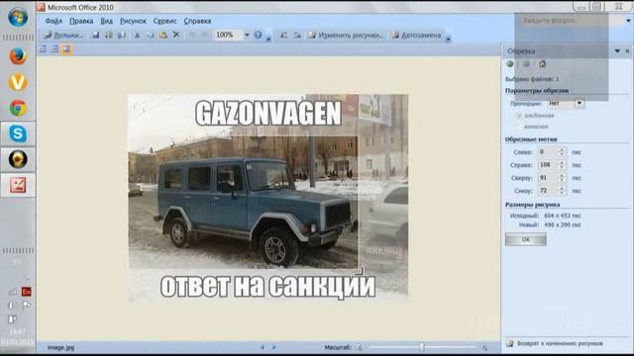The height and width of the screenshot is (356, 634).
Task: Click the Слева crop value stepper
Action: 562,152
